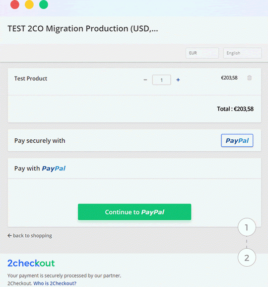Click the back arrow icon
Screen dimensions: 268x287
[9, 236]
